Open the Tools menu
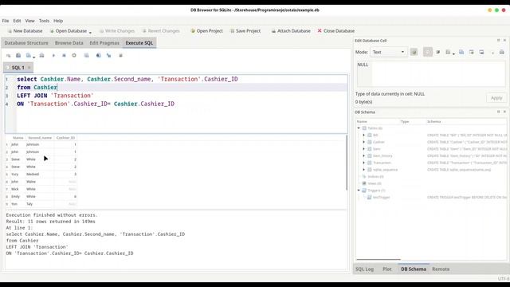Screen dimensions: 510x287 (x=44, y=21)
